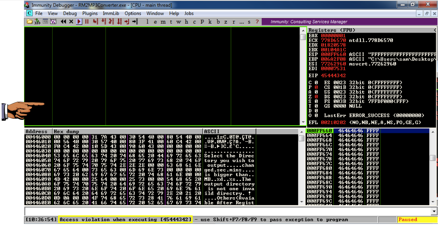Pause execution with pause icon

point(87,22)
